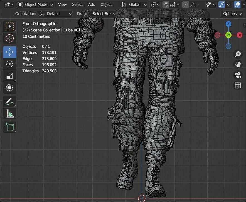The height and width of the screenshot is (202, 246).
Task: Select the Measure ruler tool
Action: 10,114
